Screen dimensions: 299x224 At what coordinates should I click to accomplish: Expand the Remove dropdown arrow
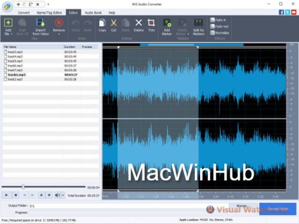(59, 34)
